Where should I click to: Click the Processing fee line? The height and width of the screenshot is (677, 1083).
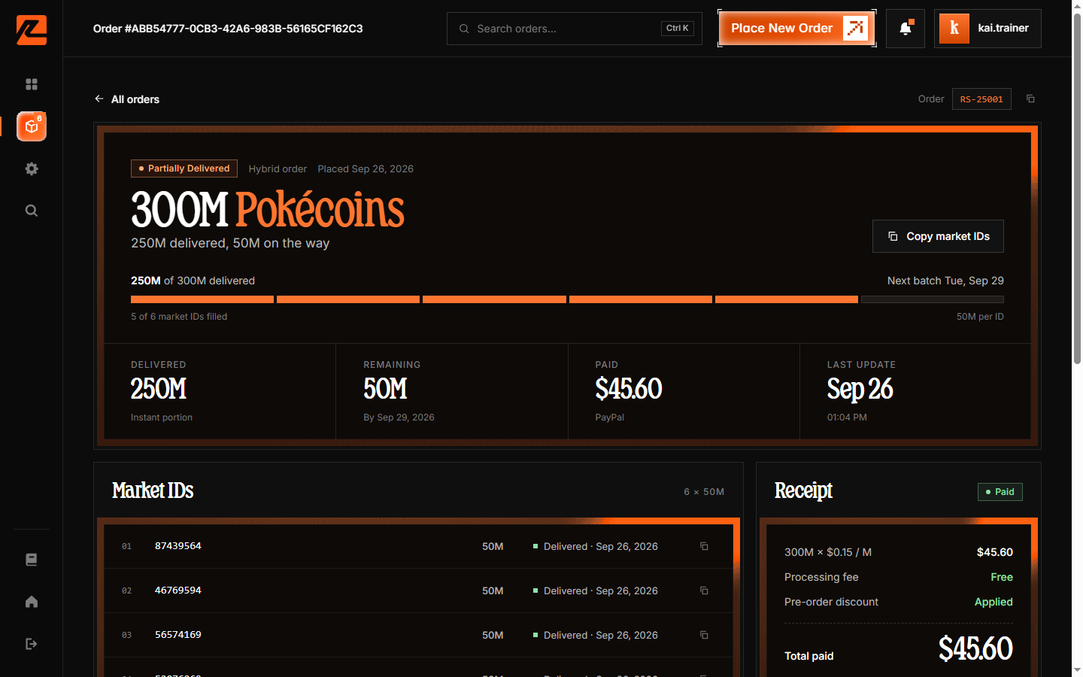(x=899, y=577)
